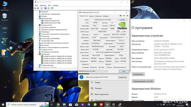Open the Counter-Strike 2 desktop shortcut
191x107 pixels.
pyautogui.click(x=5, y=54)
